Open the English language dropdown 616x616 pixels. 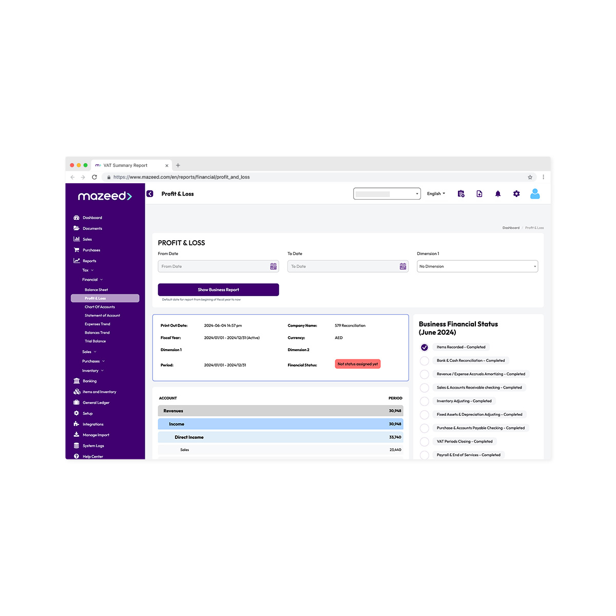[x=436, y=194]
